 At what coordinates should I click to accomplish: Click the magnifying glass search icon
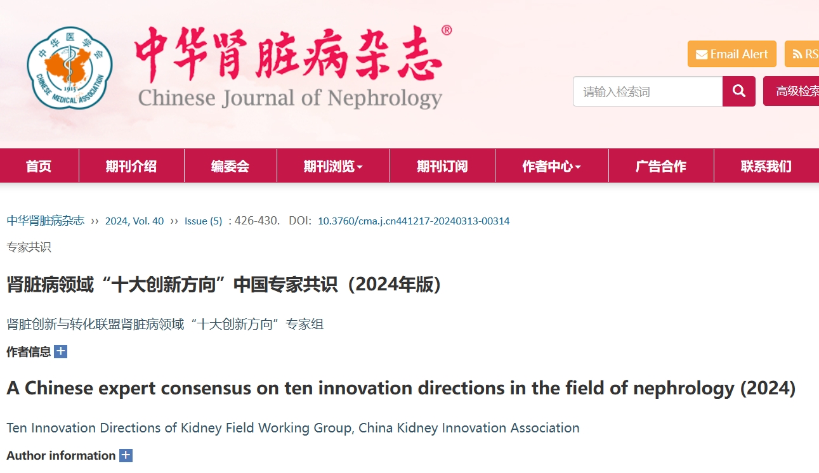coord(739,91)
